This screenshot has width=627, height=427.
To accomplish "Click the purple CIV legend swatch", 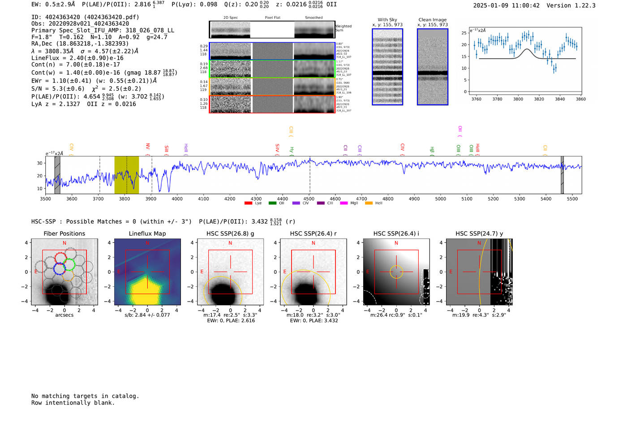I will (296, 203).
